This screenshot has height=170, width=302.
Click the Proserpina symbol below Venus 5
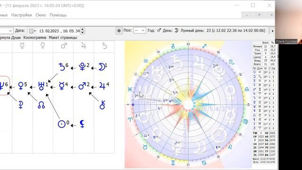[x=21, y=105]
